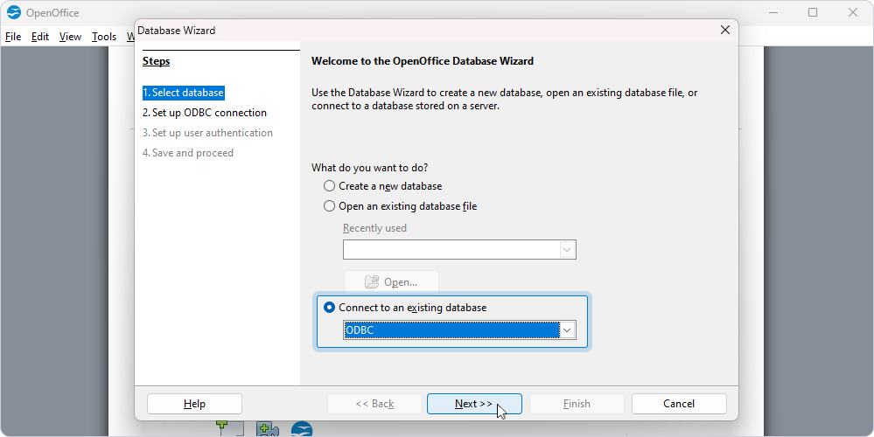Viewport: 874px width, 437px height.
Task: Go to step 2 Set up ODBC connection
Action: [205, 113]
